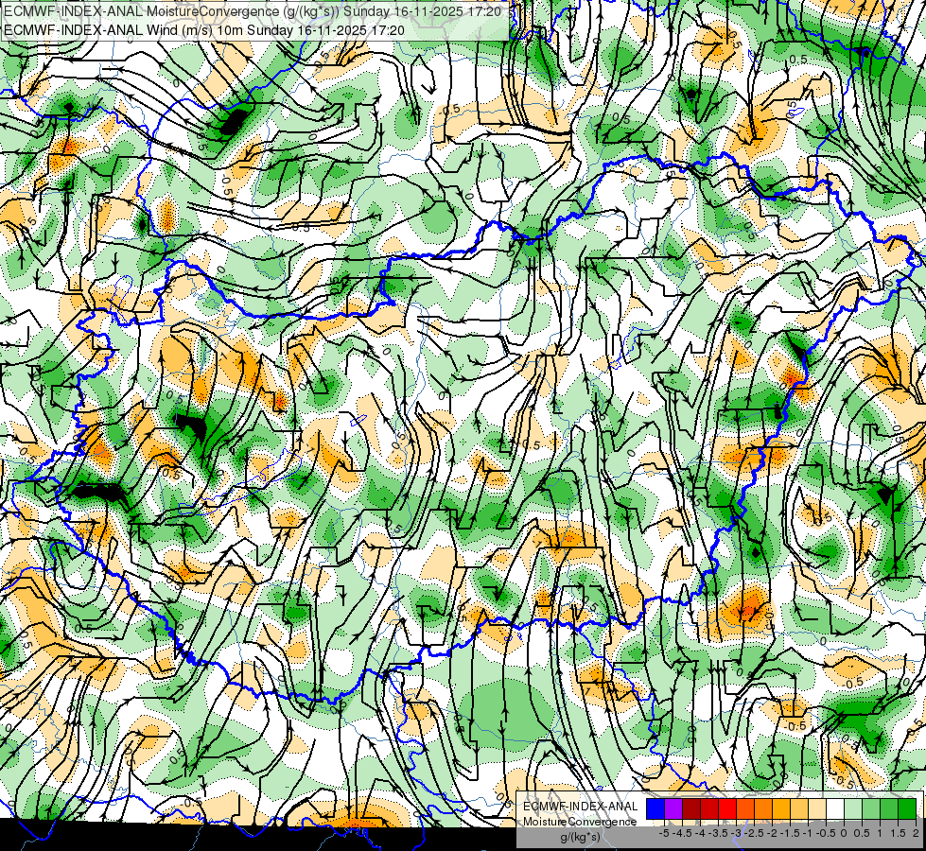
Task: Click the MoistureConvergence label in the legend
Action: (x=580, y=822)
